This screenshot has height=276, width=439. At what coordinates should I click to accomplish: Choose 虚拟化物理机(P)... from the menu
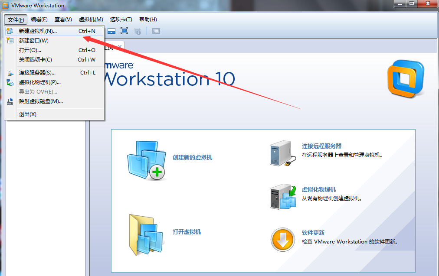39,82
